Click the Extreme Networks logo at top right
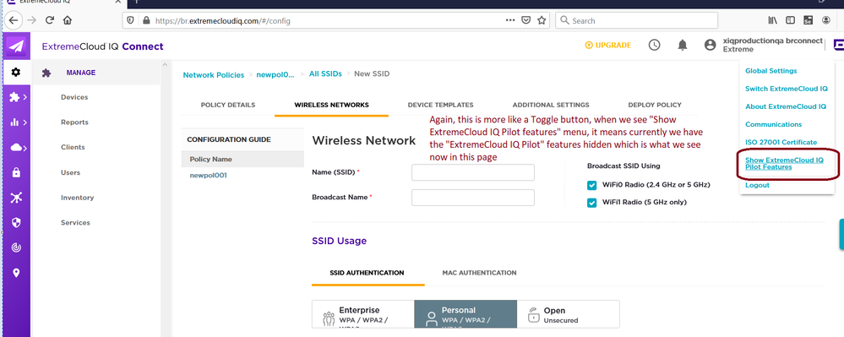The image size is (844, 337). coord(839,46)
